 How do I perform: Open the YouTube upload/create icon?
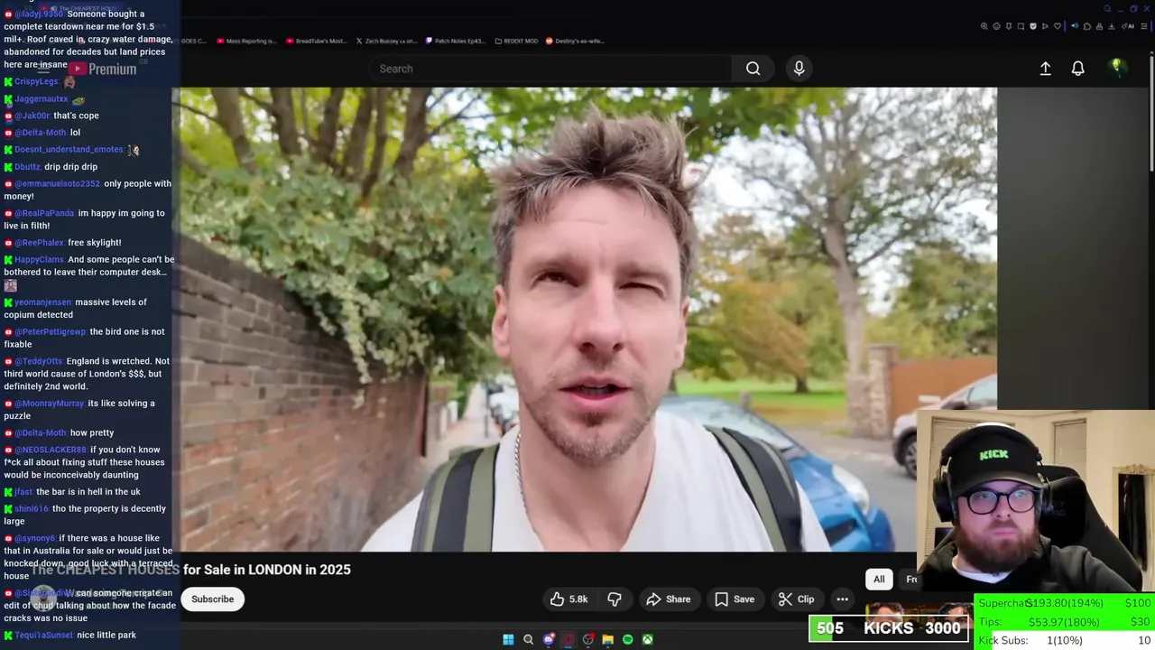(1045, 69)
